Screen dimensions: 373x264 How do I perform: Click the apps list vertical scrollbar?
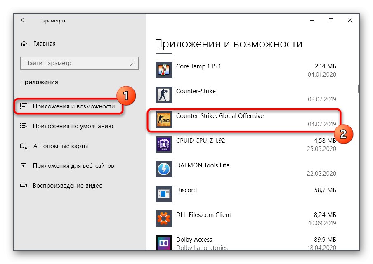click(358, 88)
